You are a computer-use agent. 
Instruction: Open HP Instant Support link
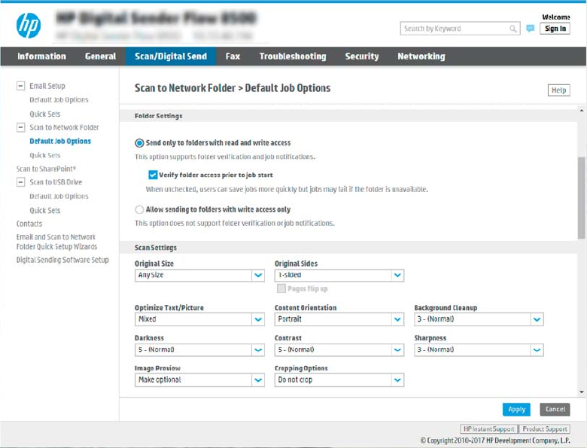coord(488,429)
